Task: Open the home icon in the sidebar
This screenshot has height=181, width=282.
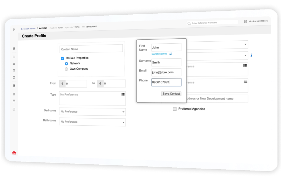Action: click(14, 57)
